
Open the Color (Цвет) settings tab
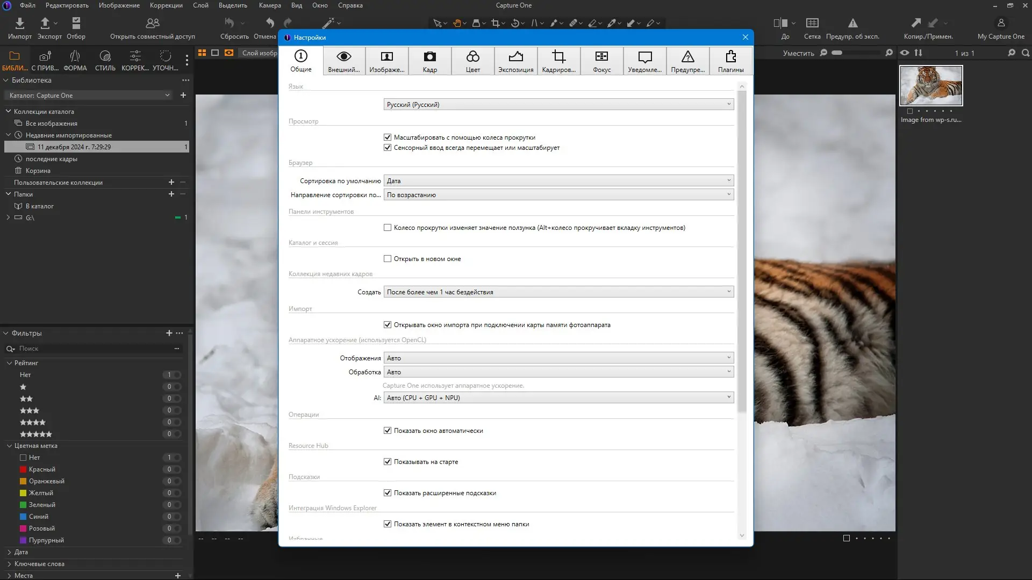point(472,61)
